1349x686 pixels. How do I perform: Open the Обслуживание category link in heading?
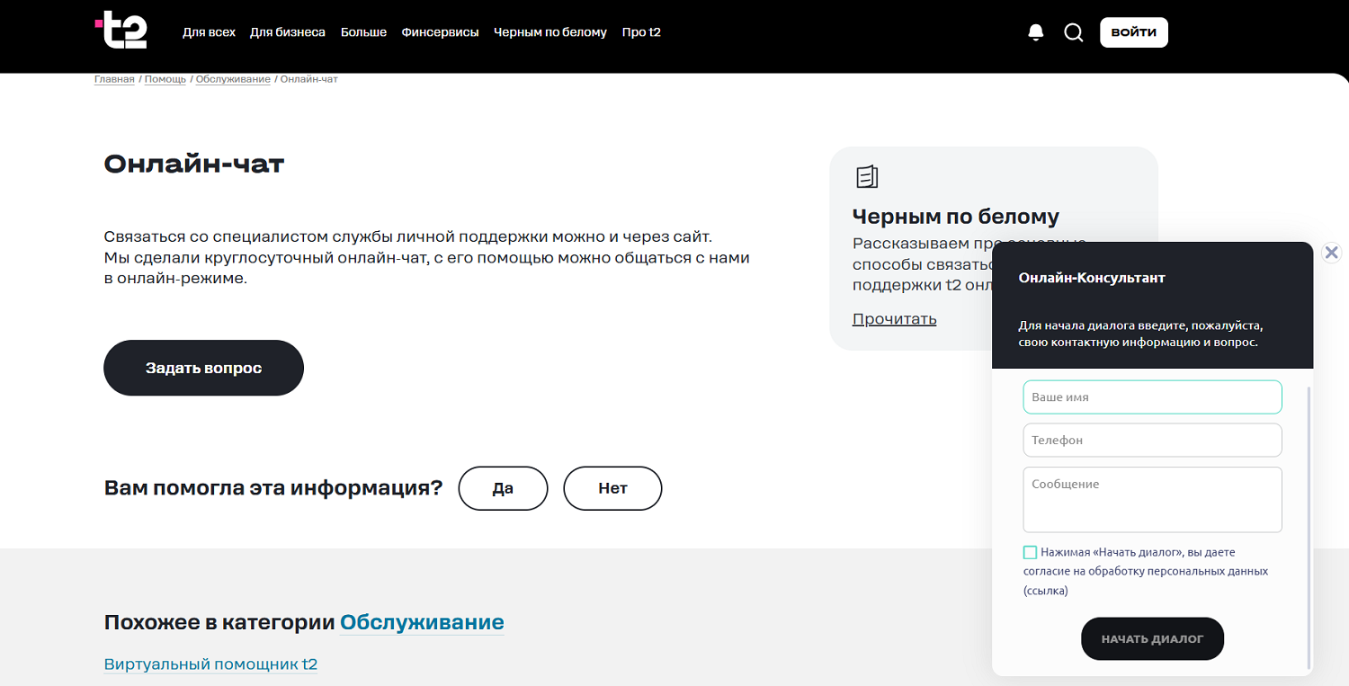(422, 622)
